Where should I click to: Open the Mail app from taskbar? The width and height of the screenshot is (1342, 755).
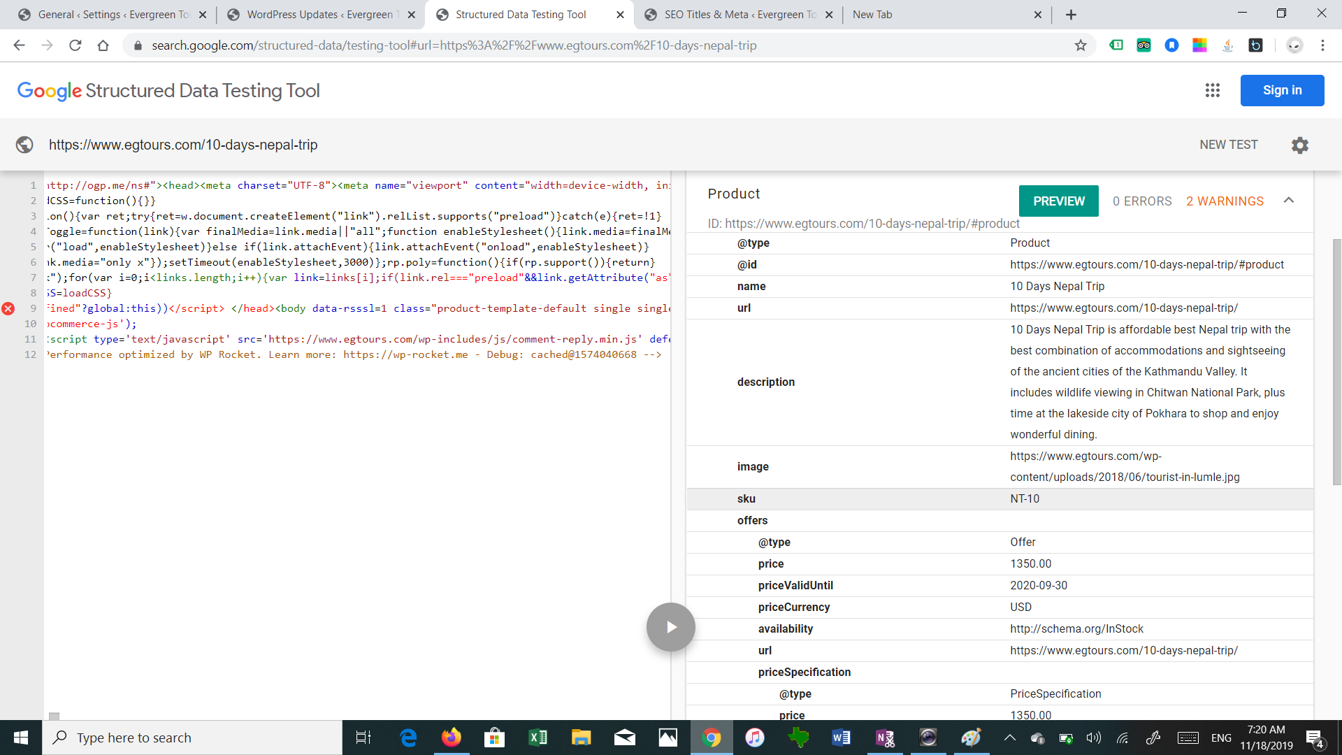pyautogui.click(x=625, y=738)
